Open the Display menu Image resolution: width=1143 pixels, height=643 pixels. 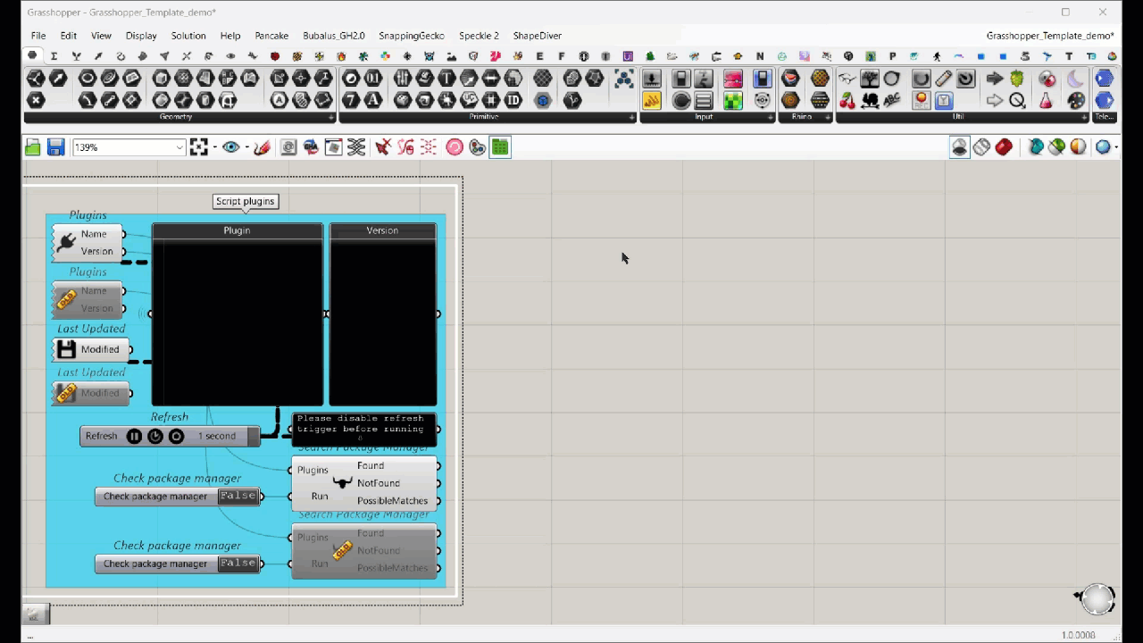point(141,36)
